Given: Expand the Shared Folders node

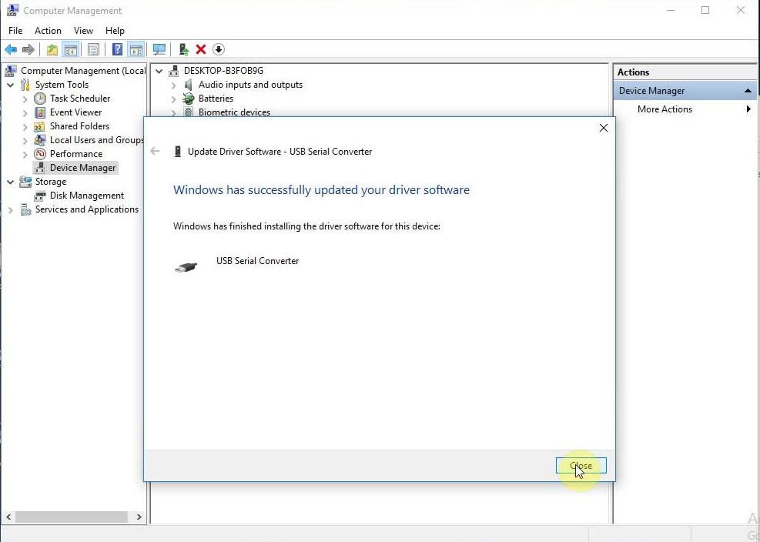Looking at the screenshot, I should 25,126.
